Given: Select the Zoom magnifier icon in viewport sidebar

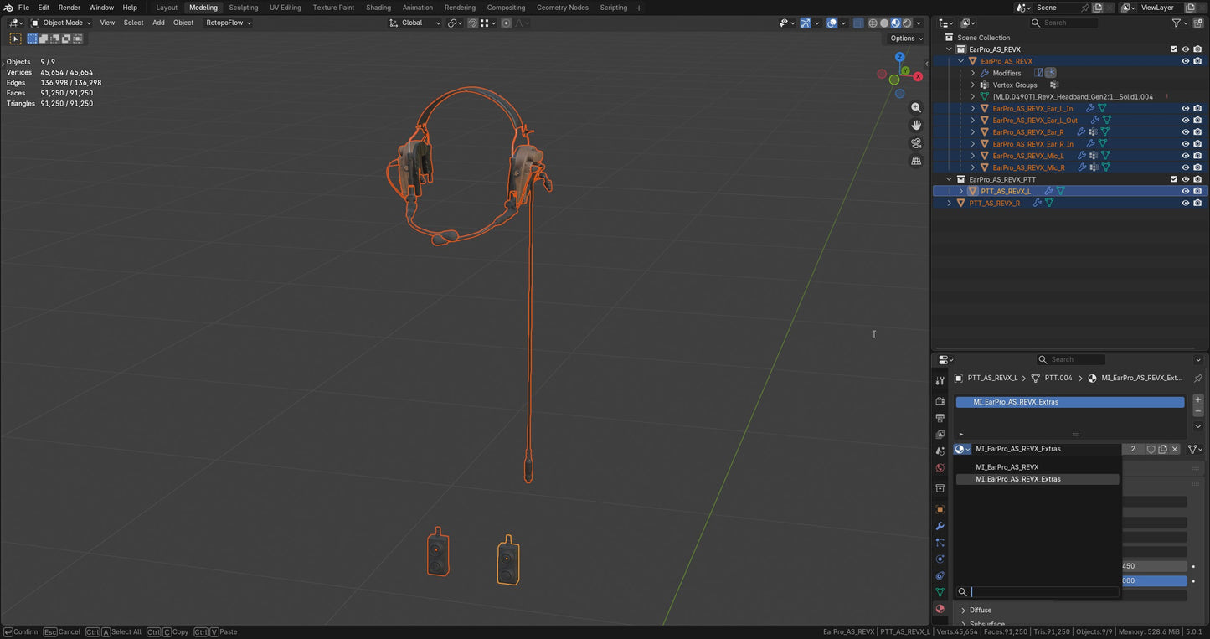Looking at the screenshot, I should [x=916, y=107].
